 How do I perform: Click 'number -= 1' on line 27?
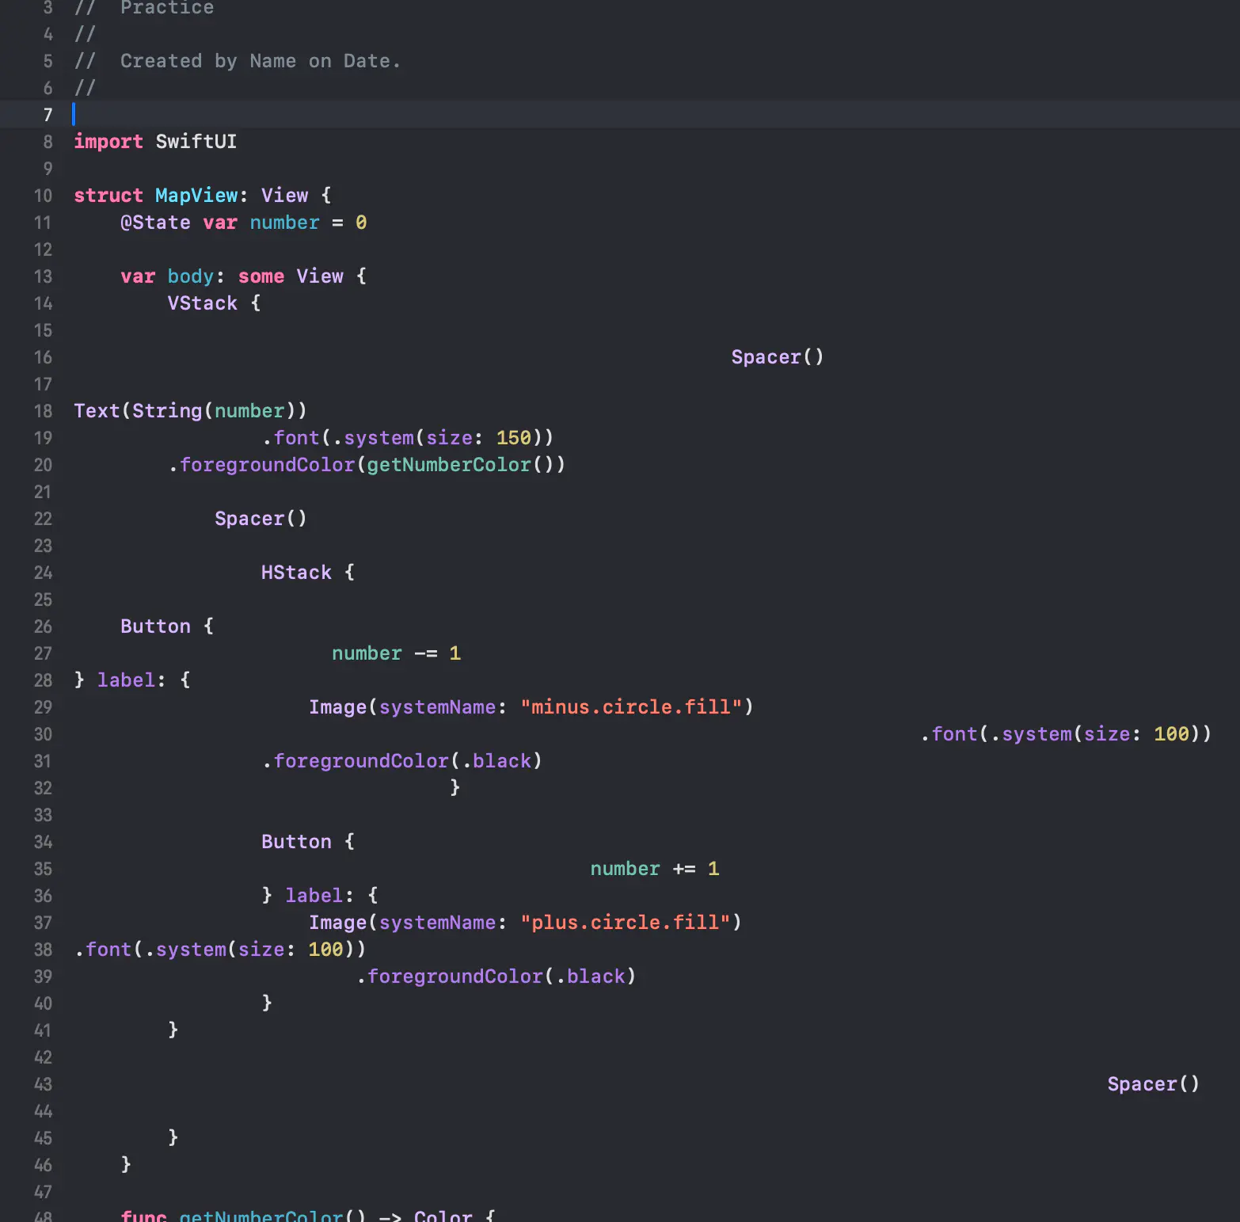point(396,653)
